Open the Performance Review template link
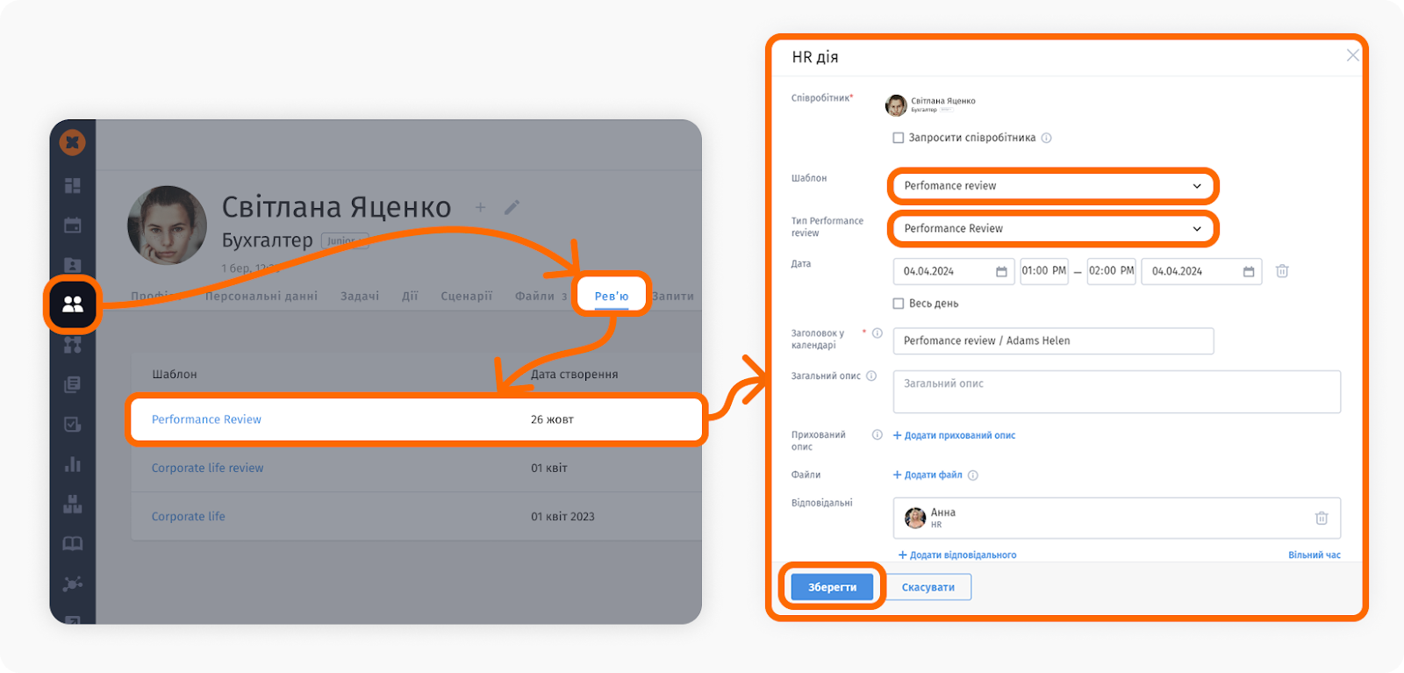1404x673 pixels. coord(206,419)
